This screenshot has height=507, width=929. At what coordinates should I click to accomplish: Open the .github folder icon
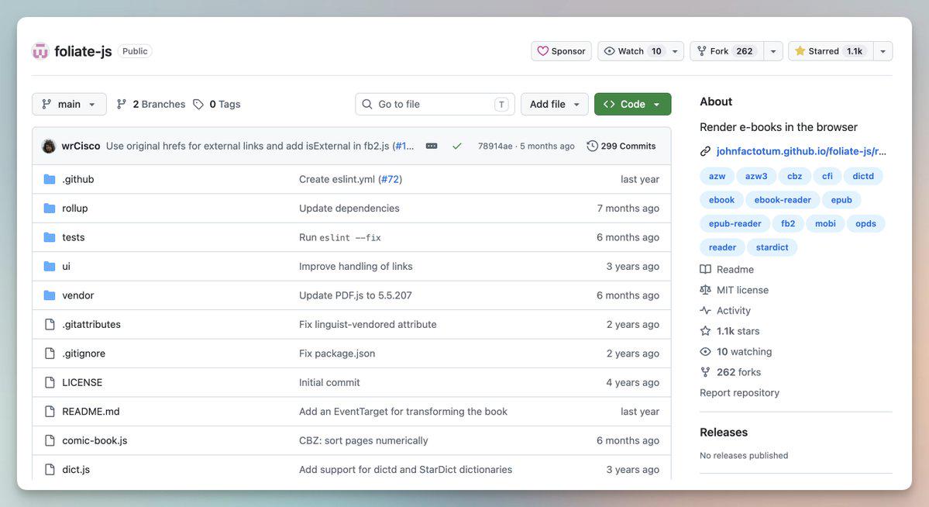[50, 179]
